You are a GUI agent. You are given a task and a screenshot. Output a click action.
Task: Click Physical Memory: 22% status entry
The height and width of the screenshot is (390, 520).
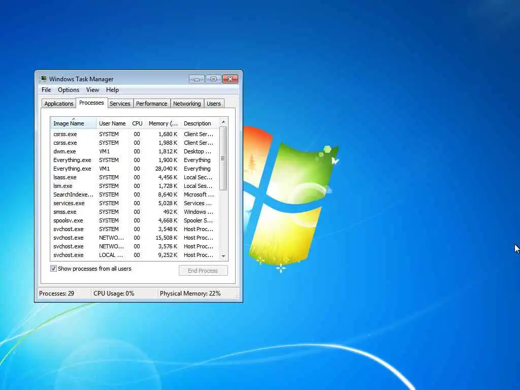point(190,294)
